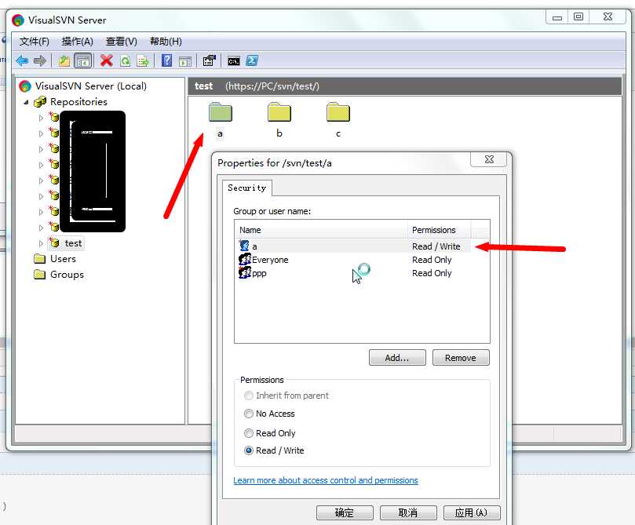
Task: Open the 帮助(H) menu
Action: (166, 42)
